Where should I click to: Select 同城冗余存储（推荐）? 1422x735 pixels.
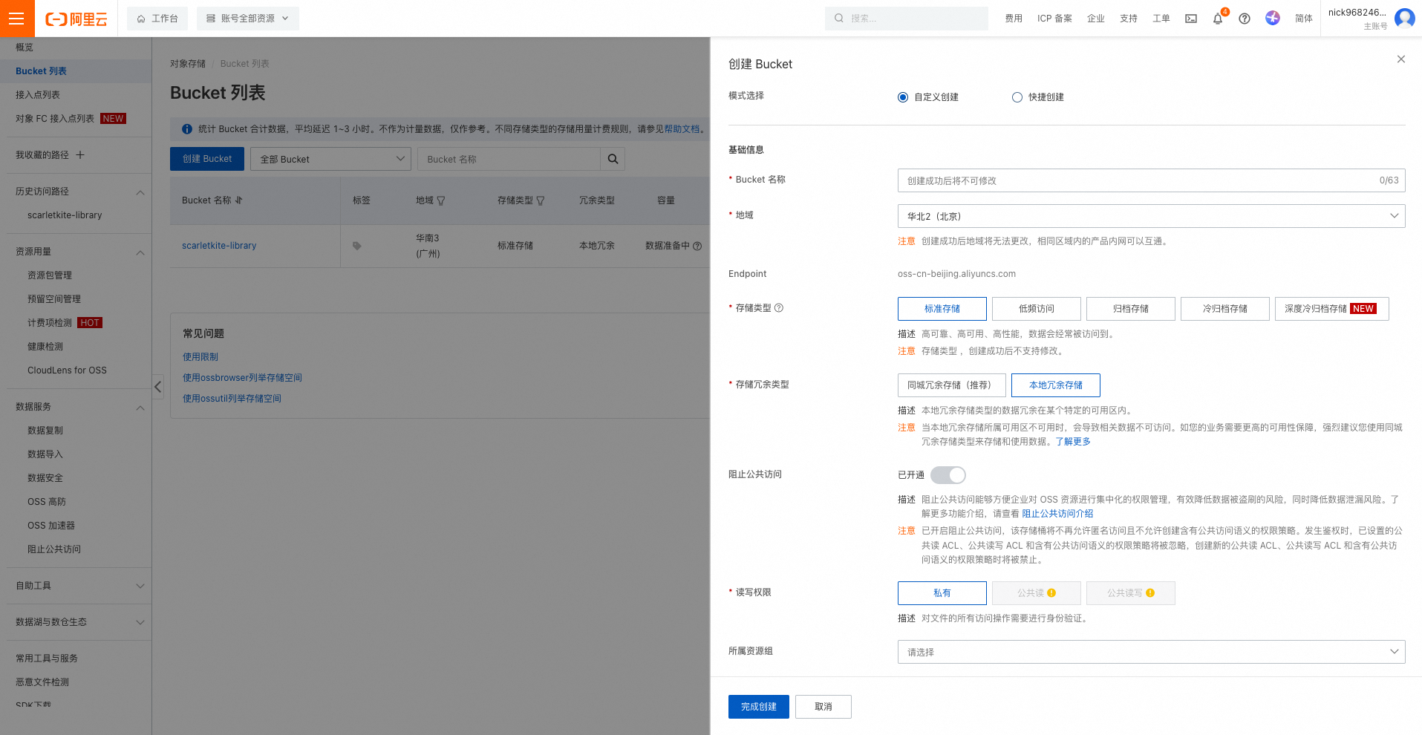pyautogui.click(x=952, y=385)
